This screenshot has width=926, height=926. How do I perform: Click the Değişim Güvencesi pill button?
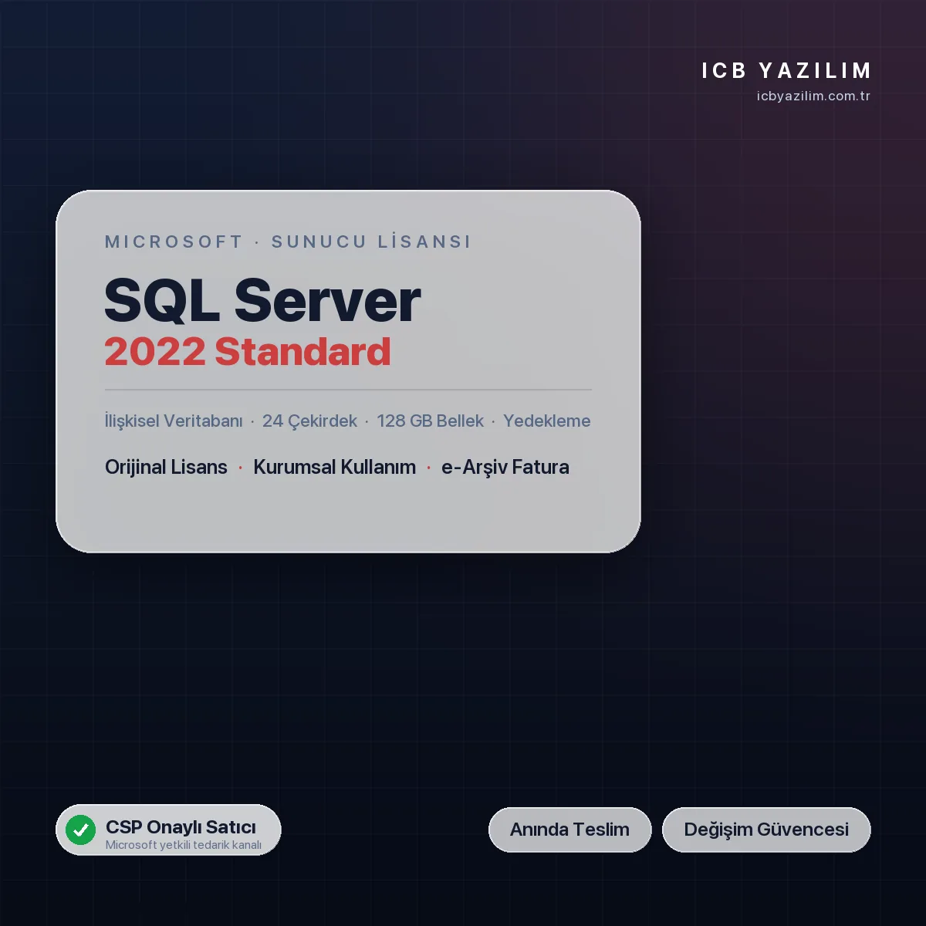tap(766, 830)
